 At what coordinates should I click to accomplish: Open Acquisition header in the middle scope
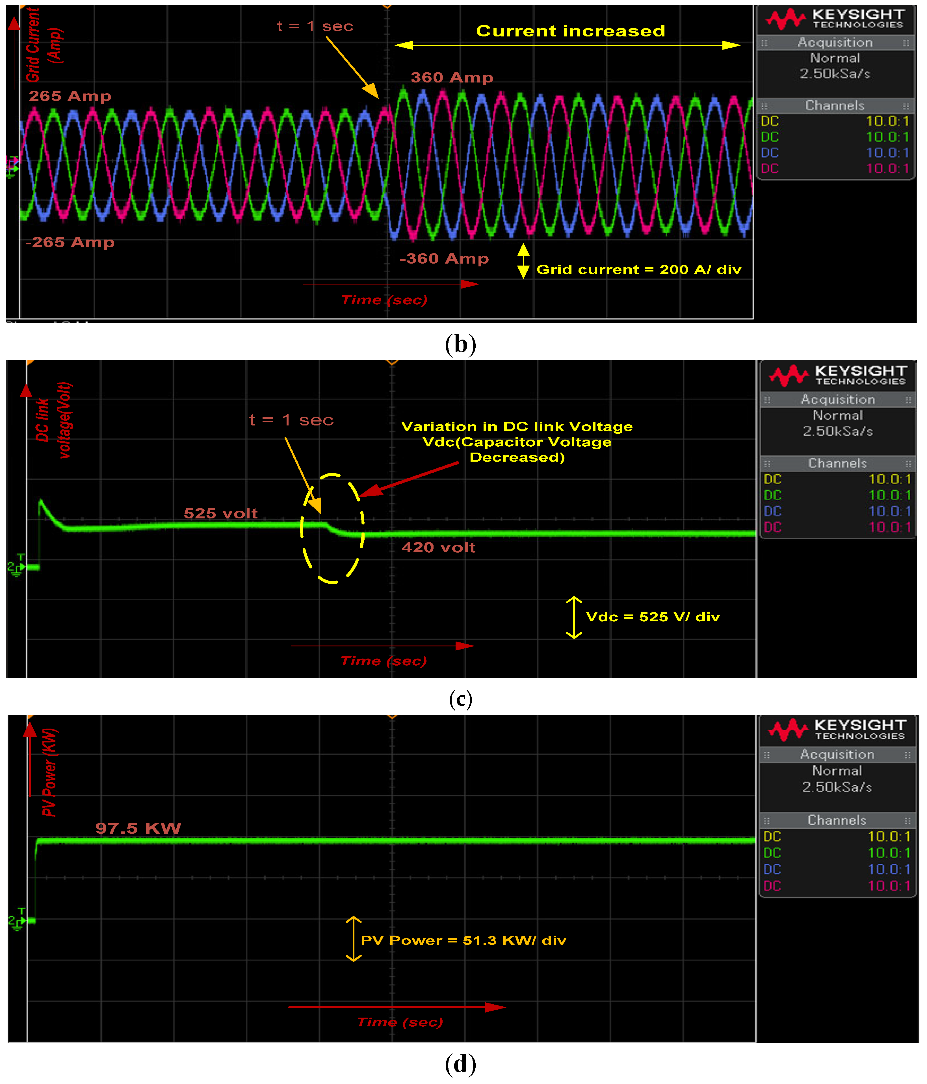click(x=837, y=400)
